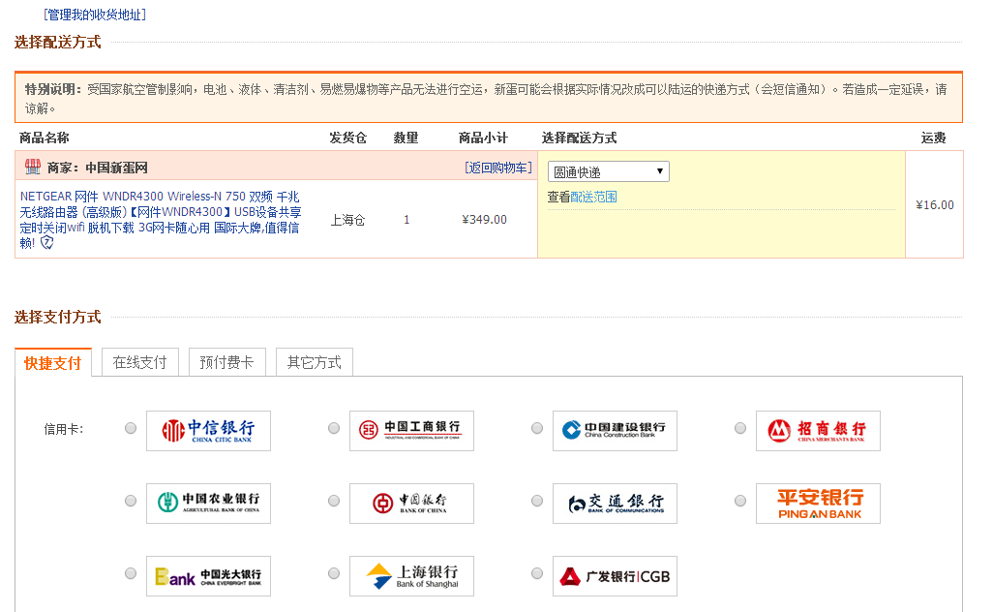993x612 pixels.
Task: Click 管理我的收货地址 link
Action: (95, 15)
